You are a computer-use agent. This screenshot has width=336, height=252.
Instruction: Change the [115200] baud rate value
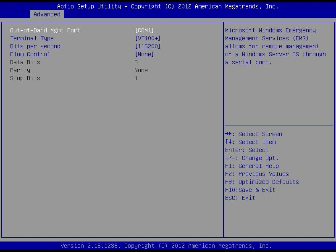pyautogui.click(x=147, y=46)
